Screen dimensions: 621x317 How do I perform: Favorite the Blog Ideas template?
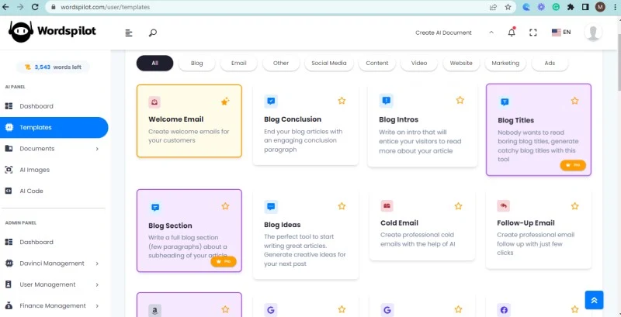click(342, 206)
